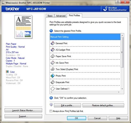Screen dimensions: 131x123
Task: Pick the Grayscale Print profile icon
Action: (x=53, y=82)
